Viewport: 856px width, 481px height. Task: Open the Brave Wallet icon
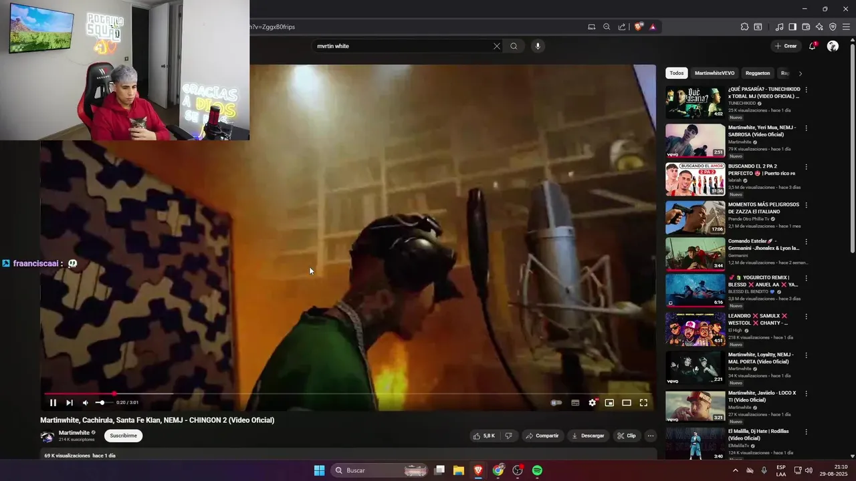pyautogui.click(x=806, y=27)
